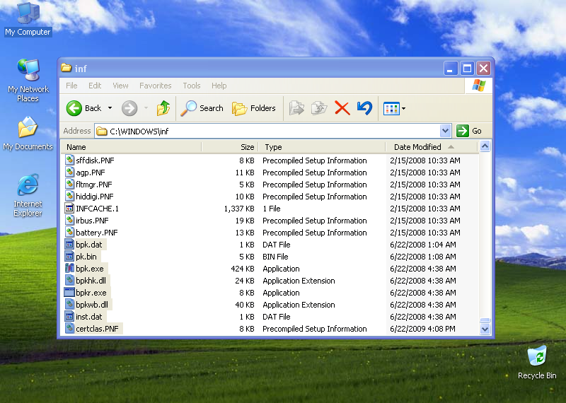Click the scrollbar down arrow

pos(485,329)
